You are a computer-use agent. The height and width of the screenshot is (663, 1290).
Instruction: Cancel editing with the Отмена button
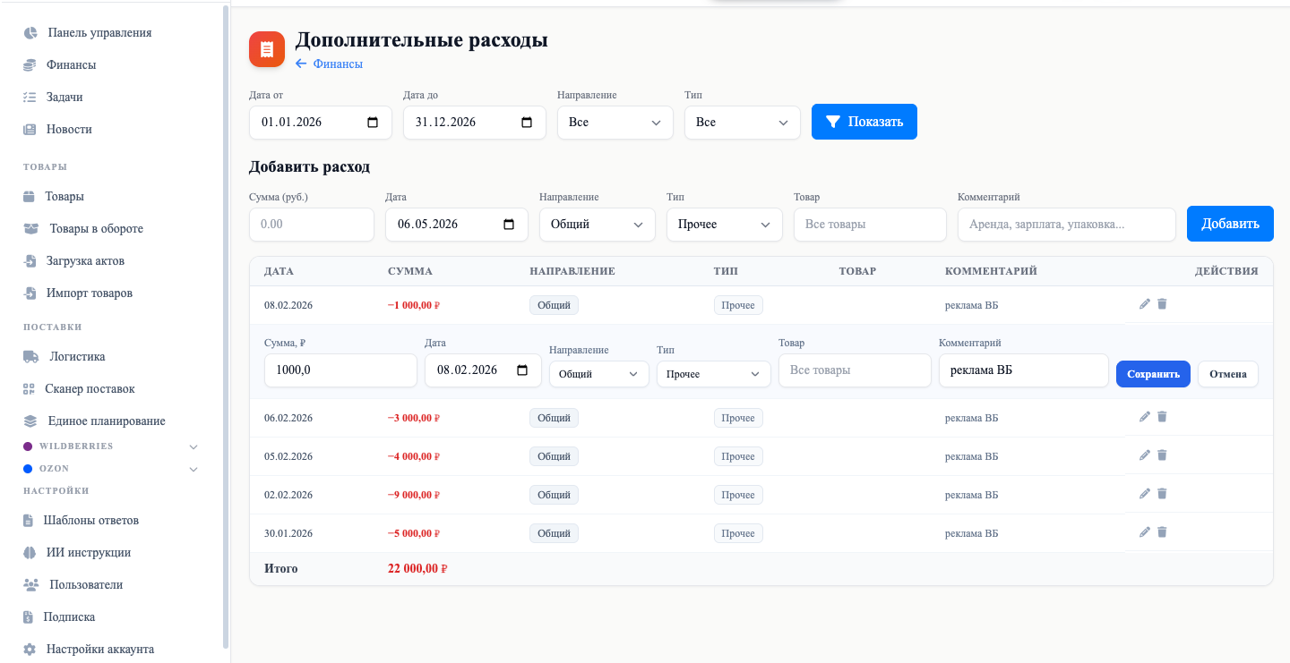1227,374
